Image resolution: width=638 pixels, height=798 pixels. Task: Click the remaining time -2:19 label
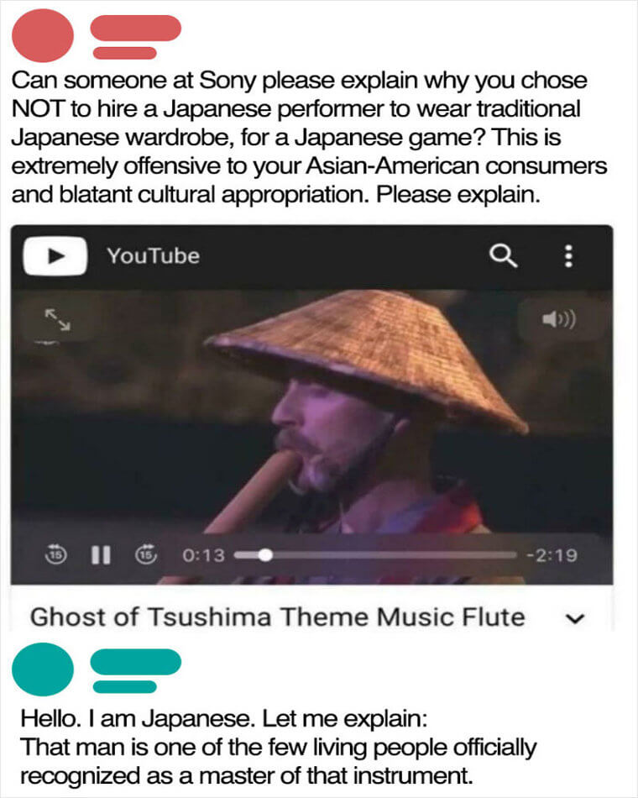(552, 555)
